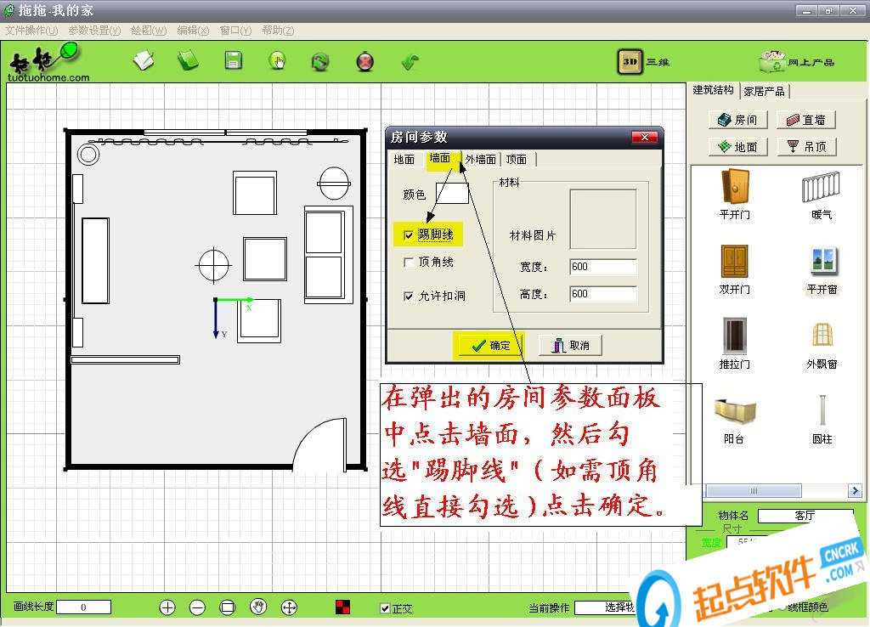Open the 帮助 menu
This screenshot has width=870, height=627.
pyautogui.click(x=278, y=31)
